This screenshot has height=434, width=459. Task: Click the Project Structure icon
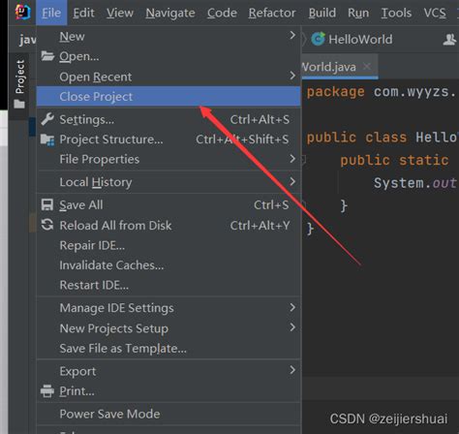point(47,139)
